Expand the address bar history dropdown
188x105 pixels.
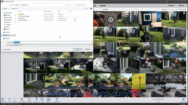(66, 5)
